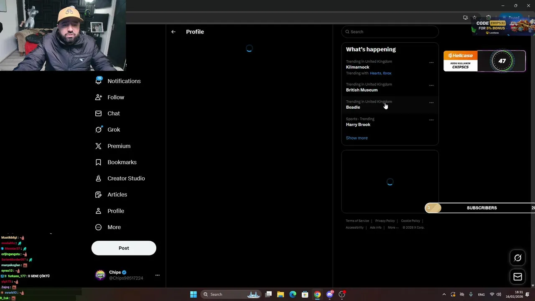Open the Hearts trending link
The image size is (535, 301).
point(375,73)
